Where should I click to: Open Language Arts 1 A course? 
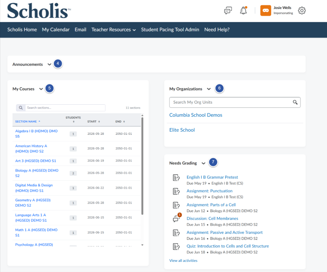(x=31, y=217)
